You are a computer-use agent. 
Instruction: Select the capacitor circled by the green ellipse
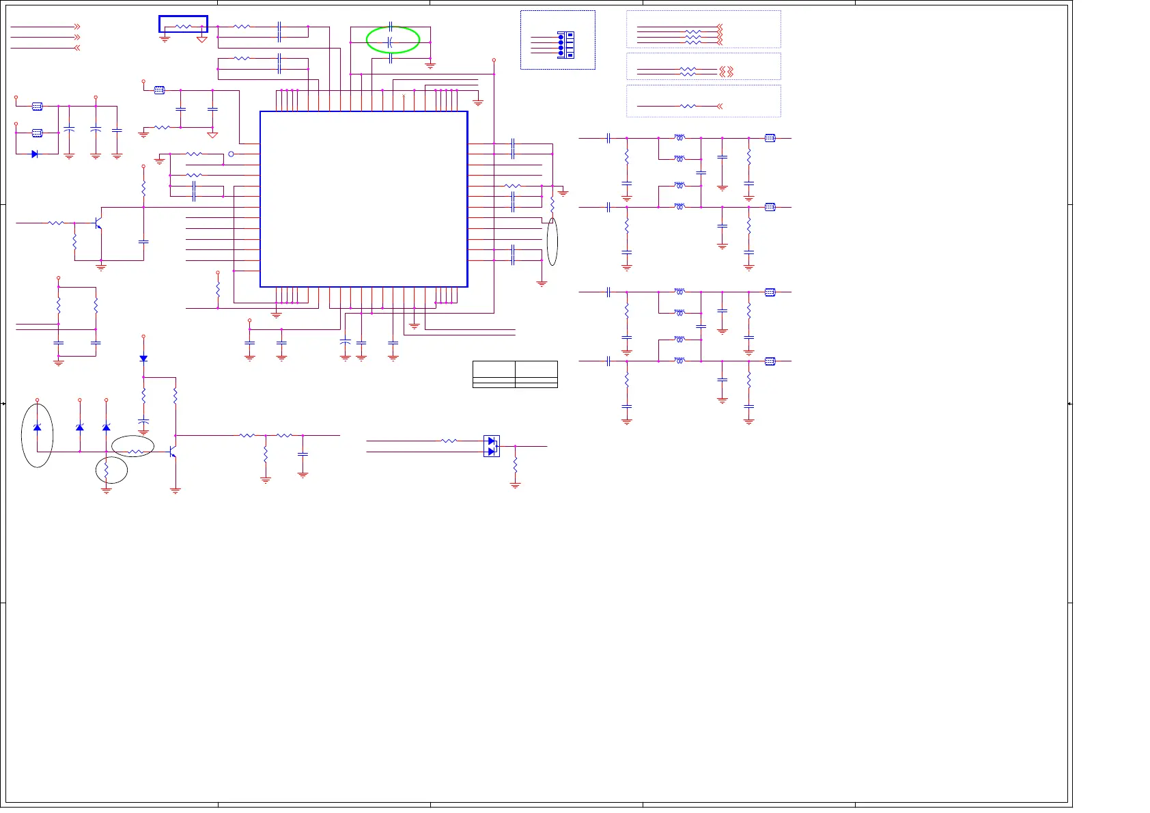(390, 42)
